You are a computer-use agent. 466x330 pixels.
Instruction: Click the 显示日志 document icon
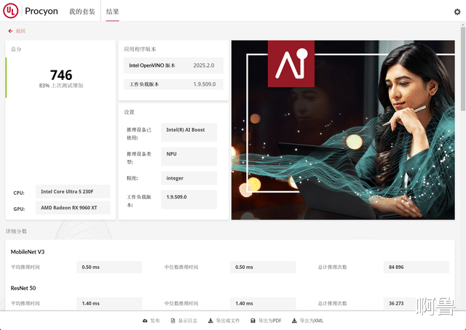(x=173, y=321)
